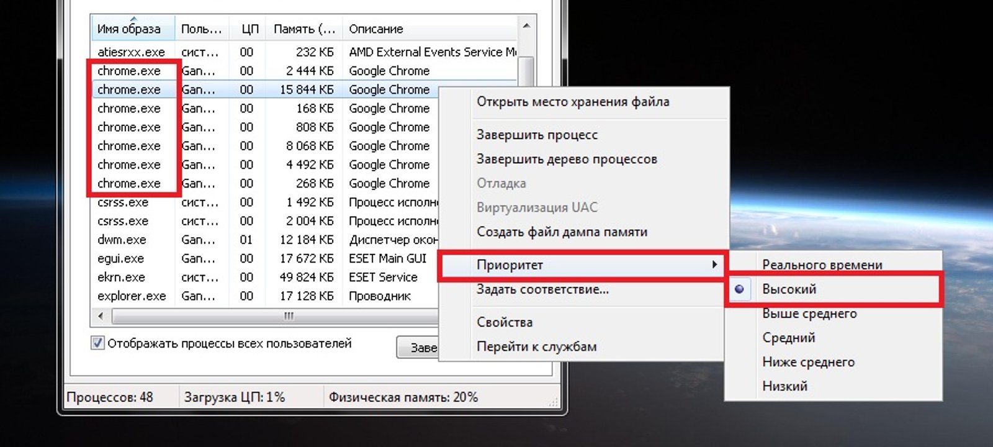Click the Проводник description for explorer.exe
Viewport: 993px width, 447px height.
pos(380,296)
